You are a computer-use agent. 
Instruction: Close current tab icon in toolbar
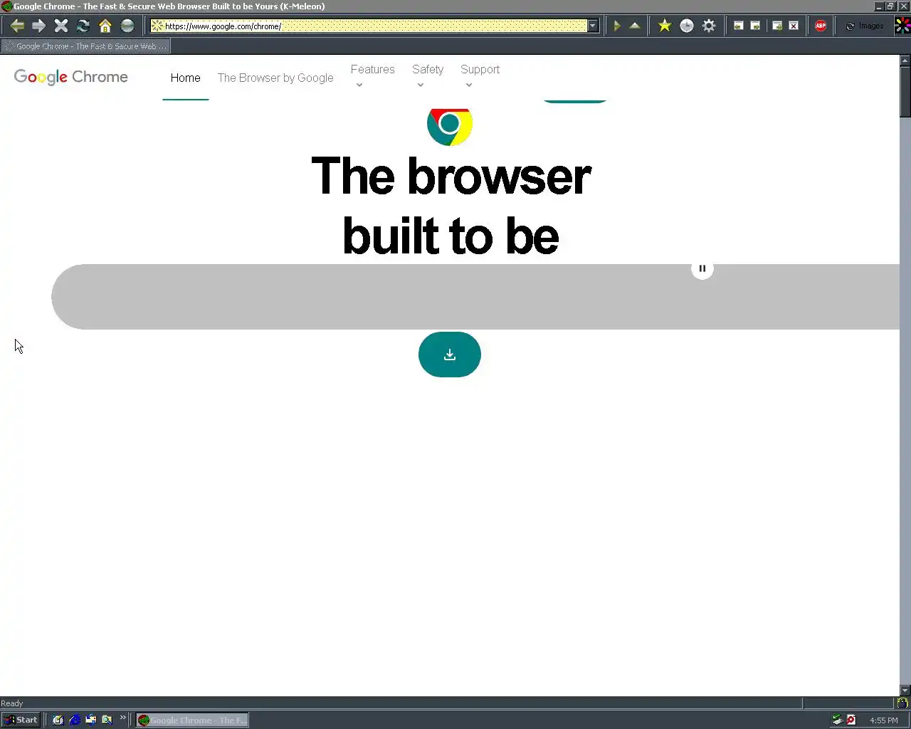tap(794, 26)
